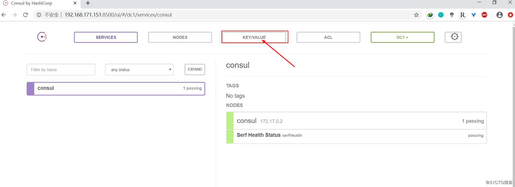This screenshot has width=515, height=187.
Task: Focus the Filter by name field
Action: click(x=61, y=70)
